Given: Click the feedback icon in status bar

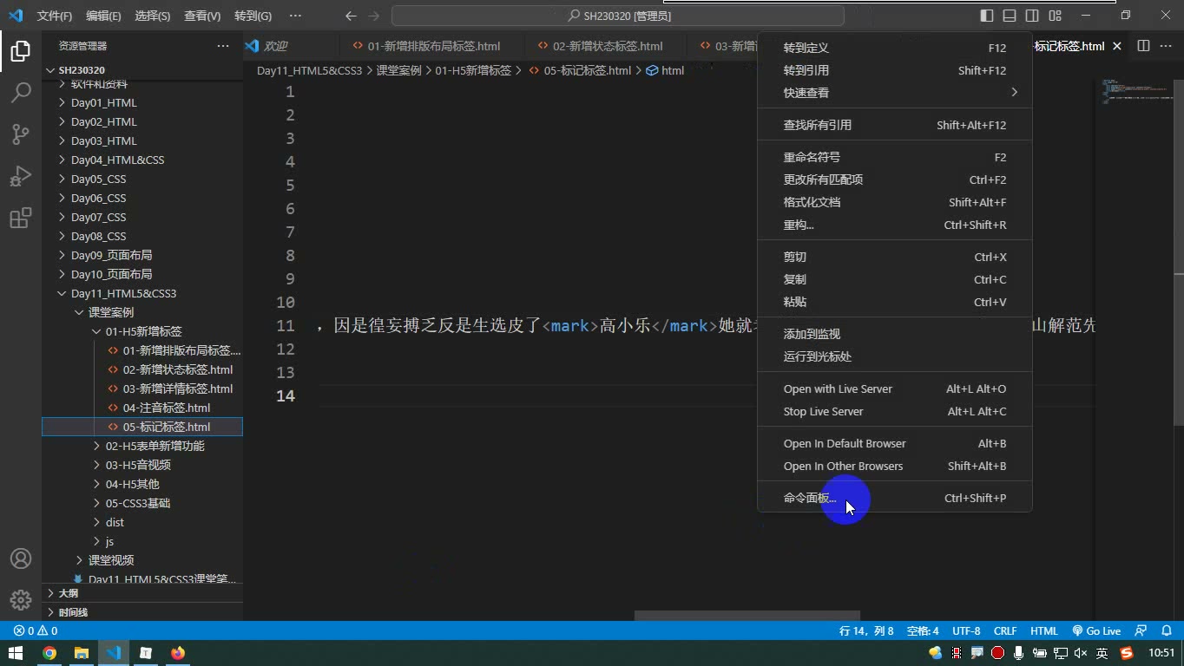Looking at the screenshot, I should (1141, 631).
